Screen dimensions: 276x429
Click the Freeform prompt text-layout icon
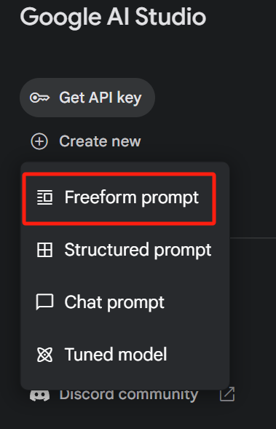pos(44,197)
